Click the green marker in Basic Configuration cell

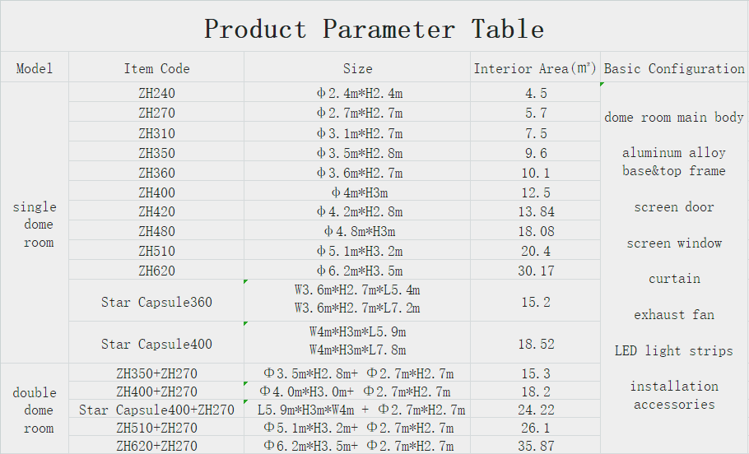click(602, 85)
